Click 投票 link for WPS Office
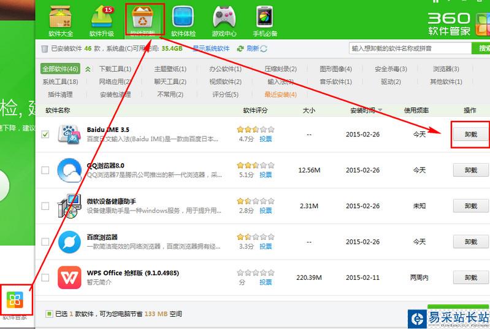Image resolution: width=490 pixels, height=329 pixels. pos(266,282)
